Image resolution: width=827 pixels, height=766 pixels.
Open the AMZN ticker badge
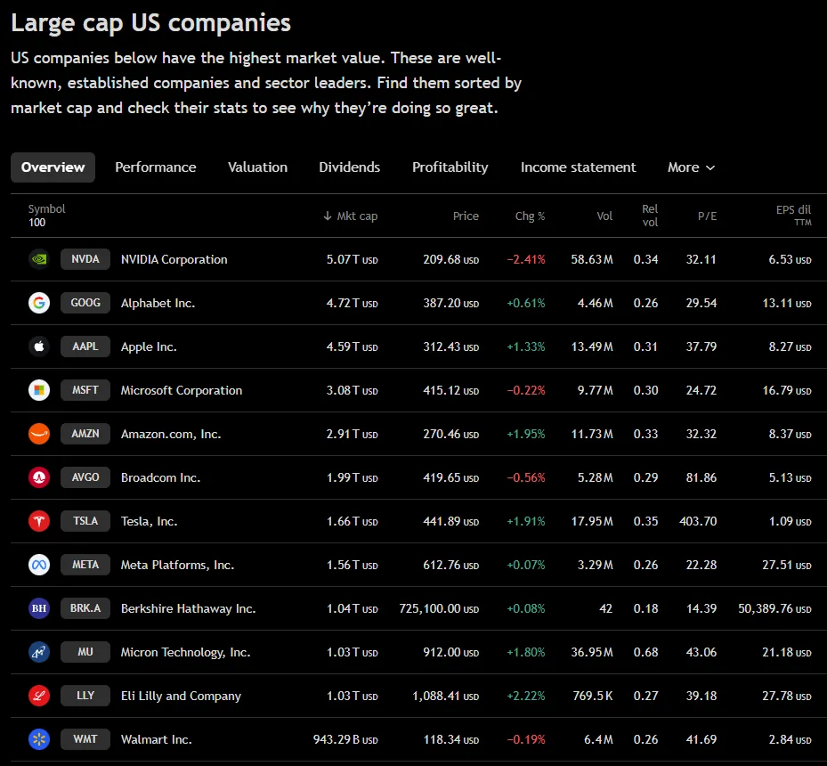tap(85, 434)
